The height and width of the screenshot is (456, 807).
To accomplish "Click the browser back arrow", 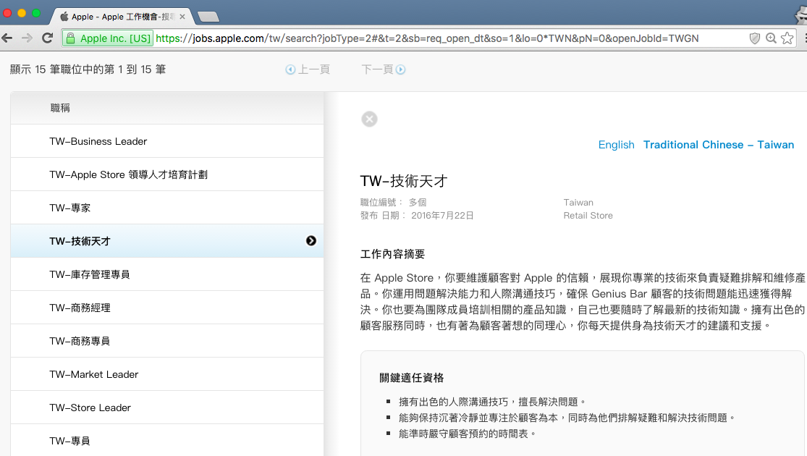I will (8, 38).
